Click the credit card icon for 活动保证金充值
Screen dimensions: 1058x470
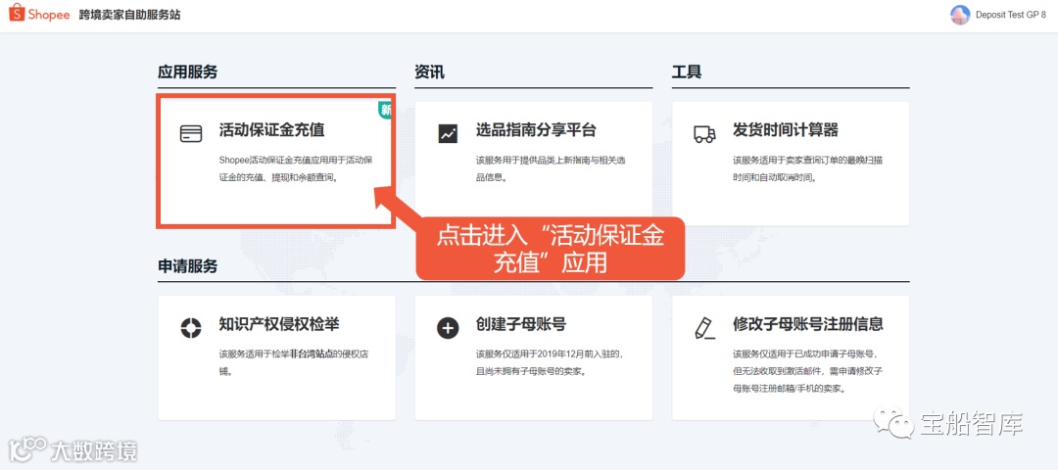tap(191, 133)
